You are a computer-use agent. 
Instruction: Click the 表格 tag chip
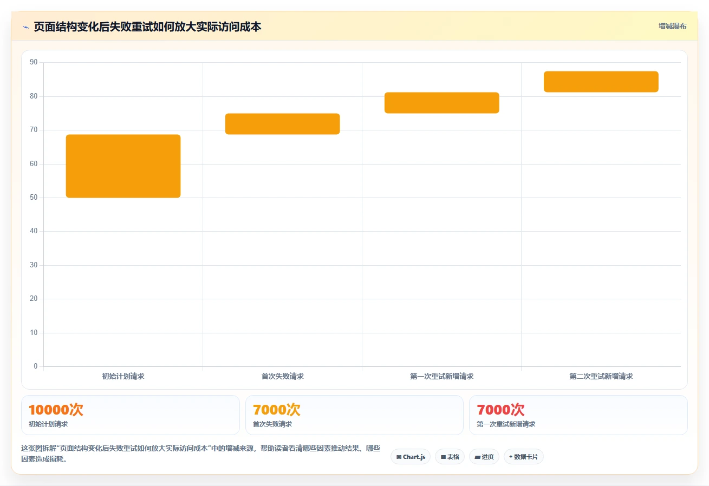(x=450, y=457)
